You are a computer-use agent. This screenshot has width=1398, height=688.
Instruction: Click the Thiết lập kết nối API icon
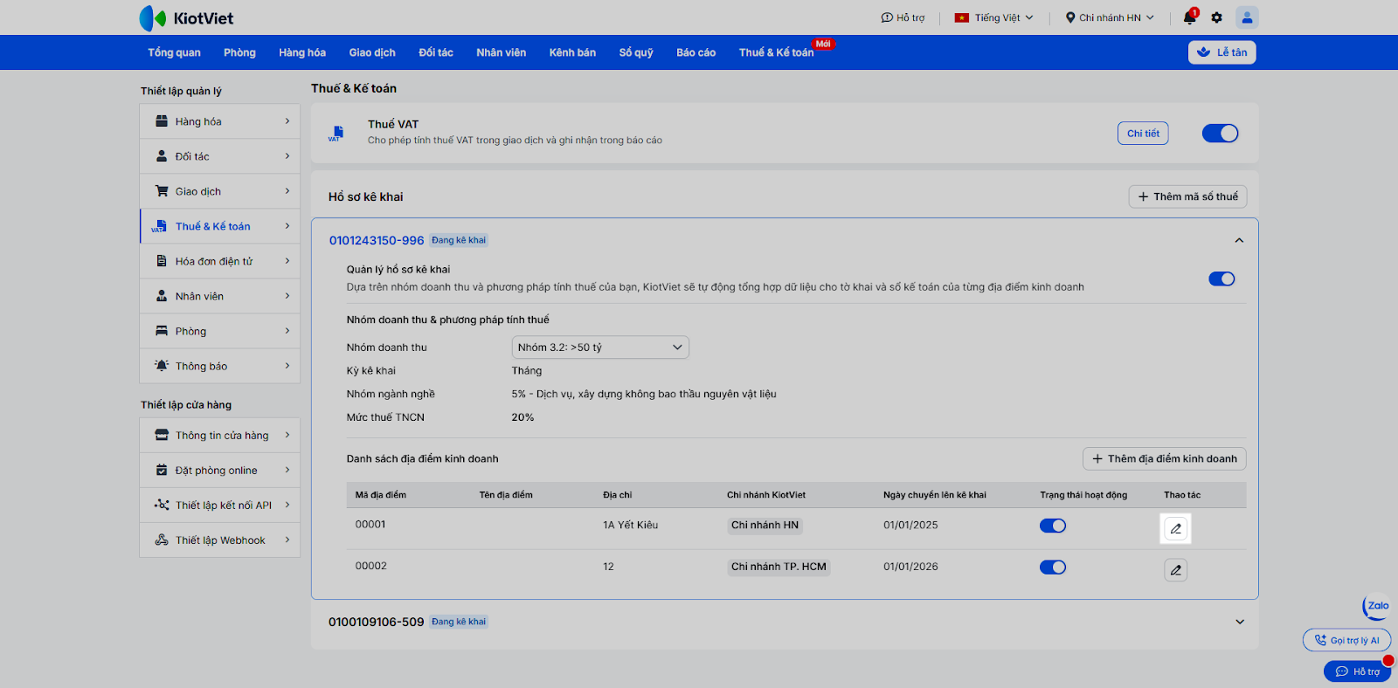coord(162,505)
